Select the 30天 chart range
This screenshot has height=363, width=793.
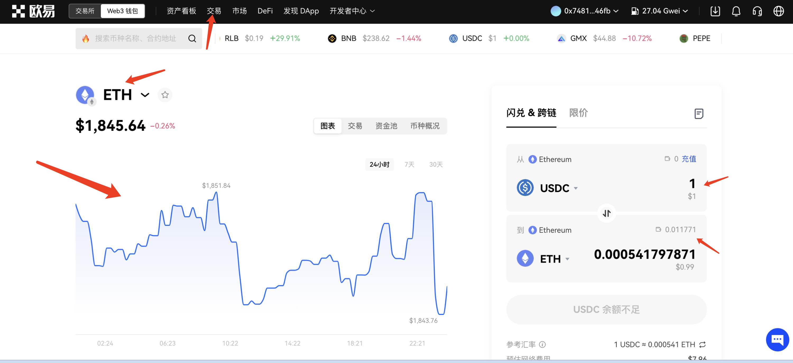click(x=436, y=164)
